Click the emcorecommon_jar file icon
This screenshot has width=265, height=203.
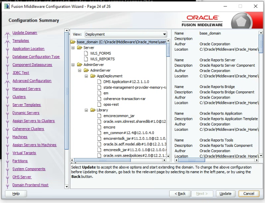pyautogui.click(x=99, y=116)
